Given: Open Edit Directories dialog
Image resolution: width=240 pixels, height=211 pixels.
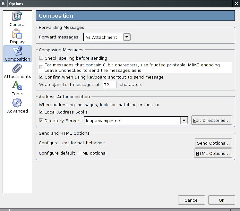Looking at the screenshot, I should pyautogui.click(x=211, y=120).
